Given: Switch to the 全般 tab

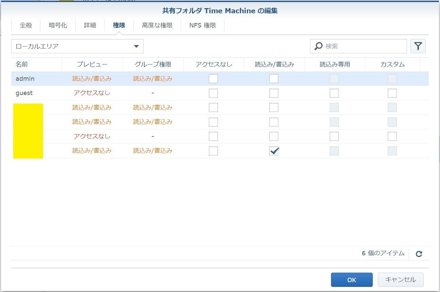Looking at the screenshot, I should click(x=26, y=25).
